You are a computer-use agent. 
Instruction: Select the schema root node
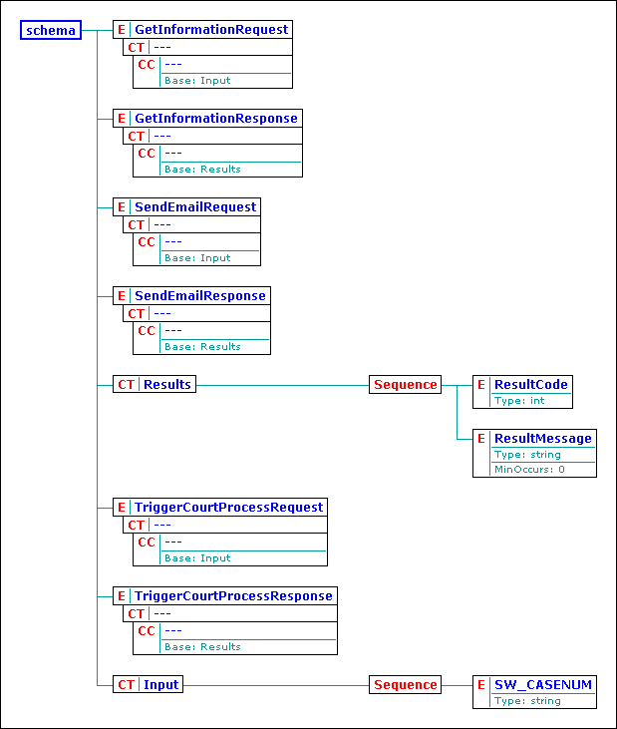pyautogui.click(x=51, y=30)
